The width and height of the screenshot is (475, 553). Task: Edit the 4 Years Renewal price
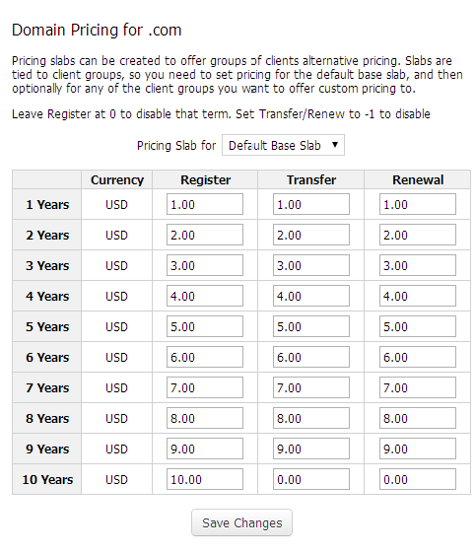(x=418, y=296)
